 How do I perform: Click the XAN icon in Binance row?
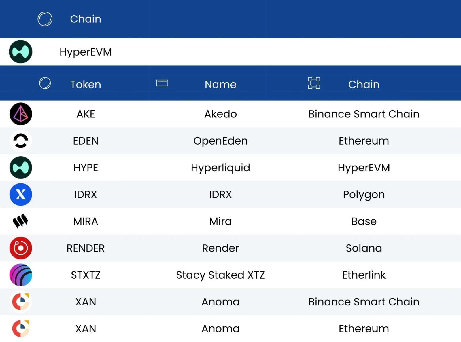(21, 302)
